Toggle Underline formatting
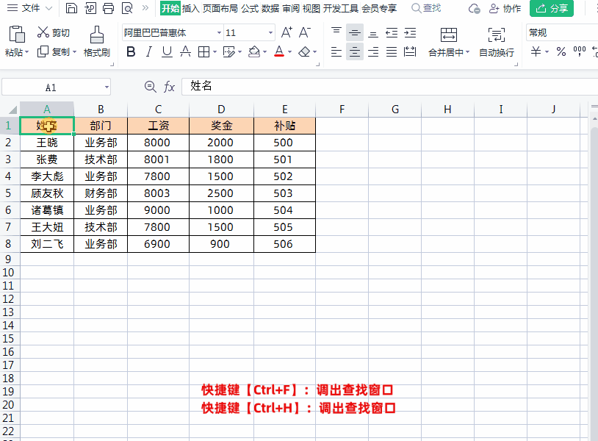The image size is (598, 441). 167,51
